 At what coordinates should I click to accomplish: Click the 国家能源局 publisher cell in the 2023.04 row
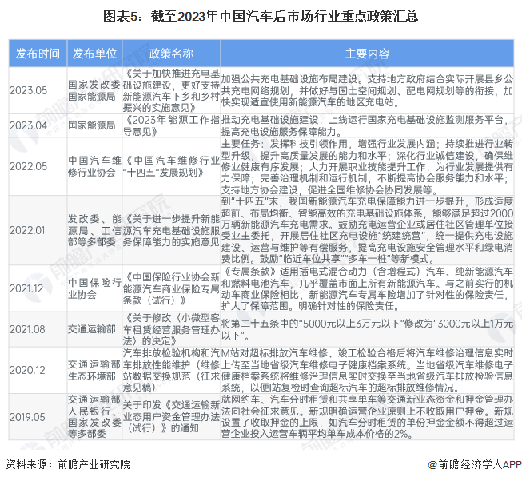pos(94,125)
